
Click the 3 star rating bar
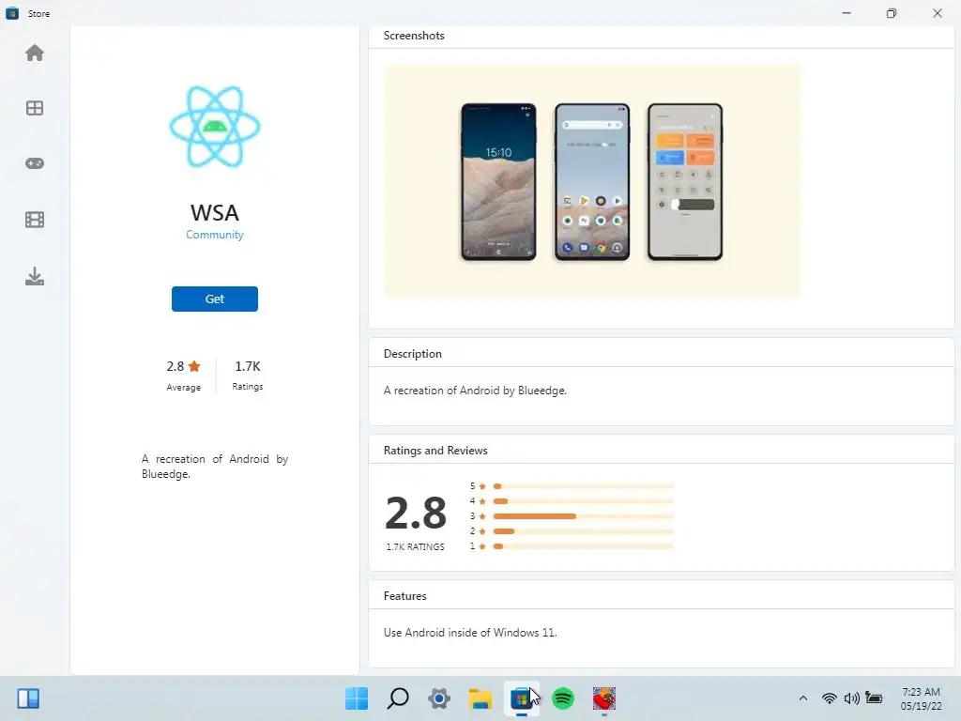pyautogui.click(x=583, y=516)
